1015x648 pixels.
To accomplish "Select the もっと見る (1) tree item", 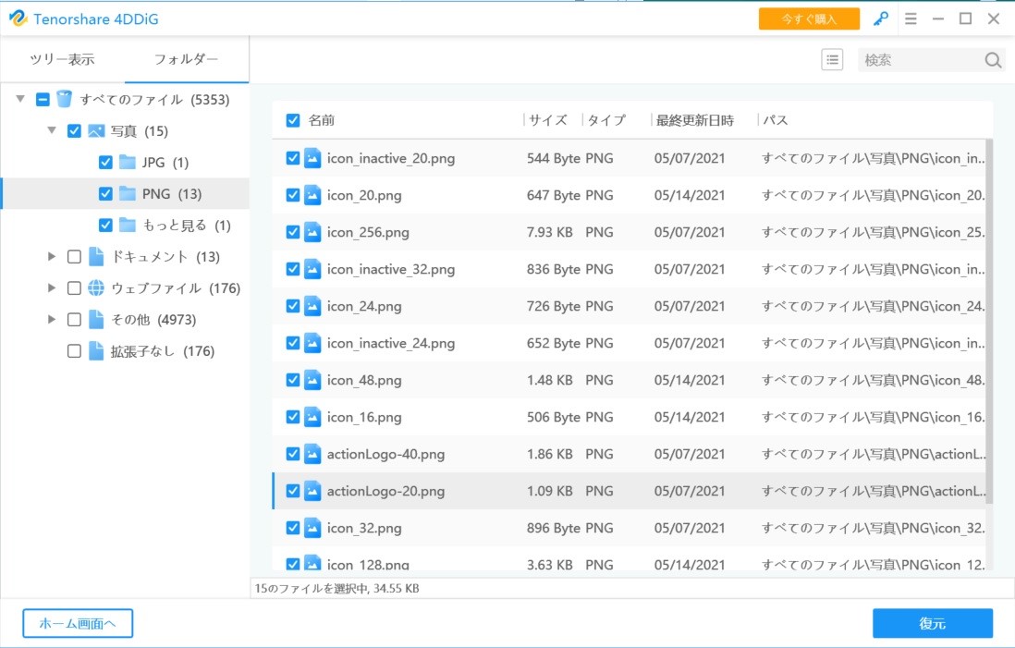I will [x=187, y=226].
